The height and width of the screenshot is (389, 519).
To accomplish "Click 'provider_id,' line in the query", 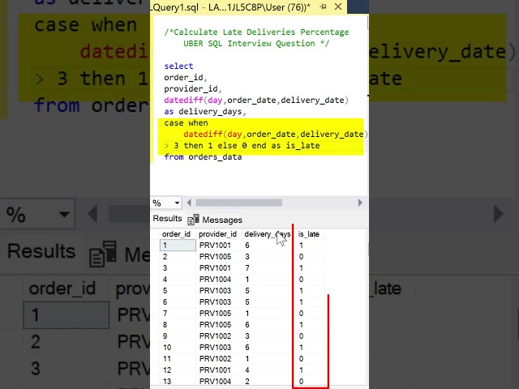I will point(193,88).
